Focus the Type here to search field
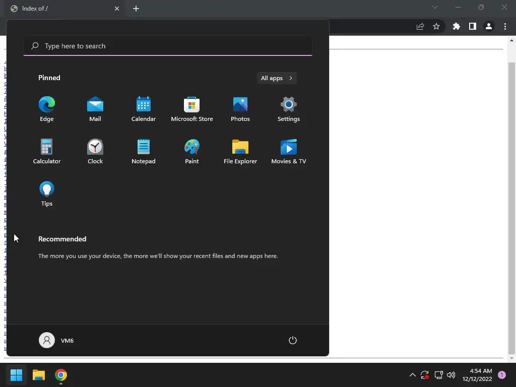 pyautogui.click(x=168, y=46)
